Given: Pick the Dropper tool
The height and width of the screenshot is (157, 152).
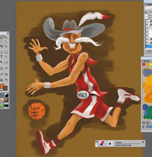Looking at the screenshot, I should tap(2, 74).
